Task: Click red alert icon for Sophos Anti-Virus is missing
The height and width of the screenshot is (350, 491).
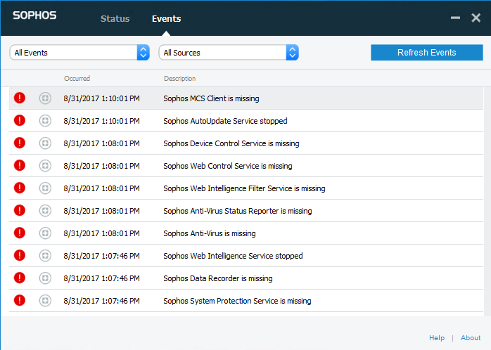Action: [20, 233]
